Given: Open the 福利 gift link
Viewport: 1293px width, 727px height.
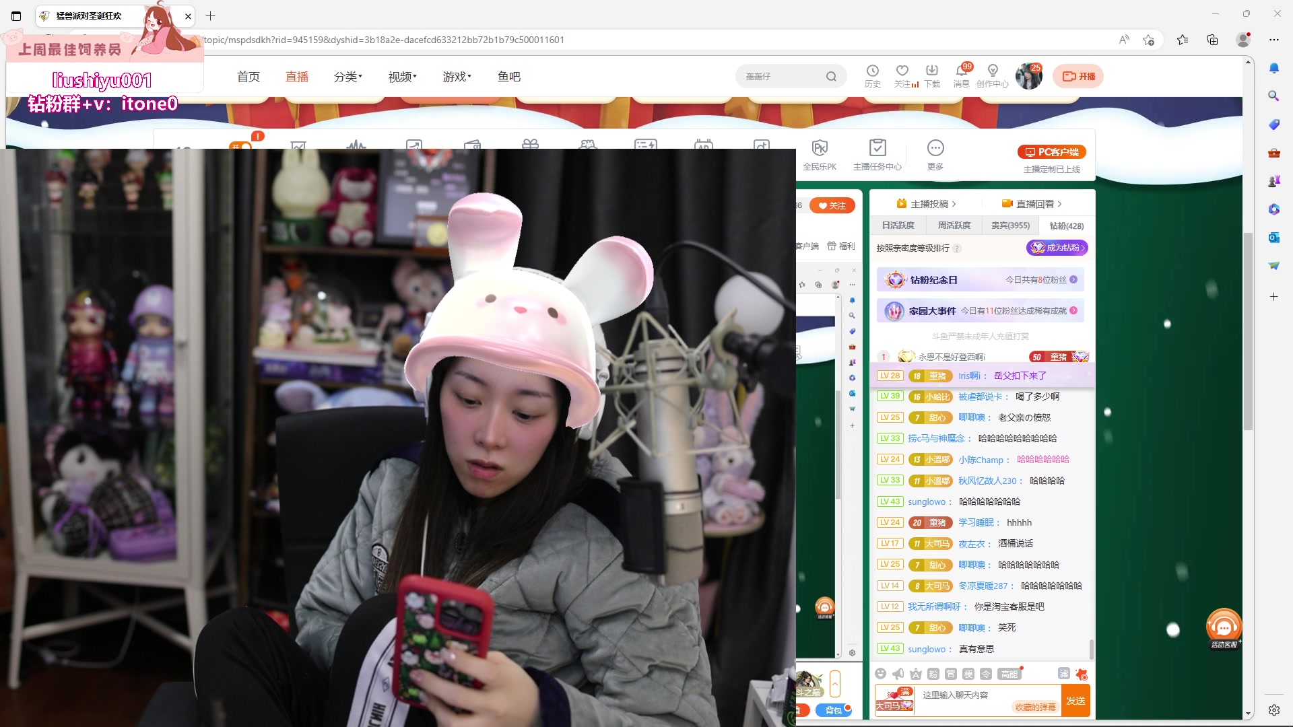Looking at the screenshot, I should point(841,246).
